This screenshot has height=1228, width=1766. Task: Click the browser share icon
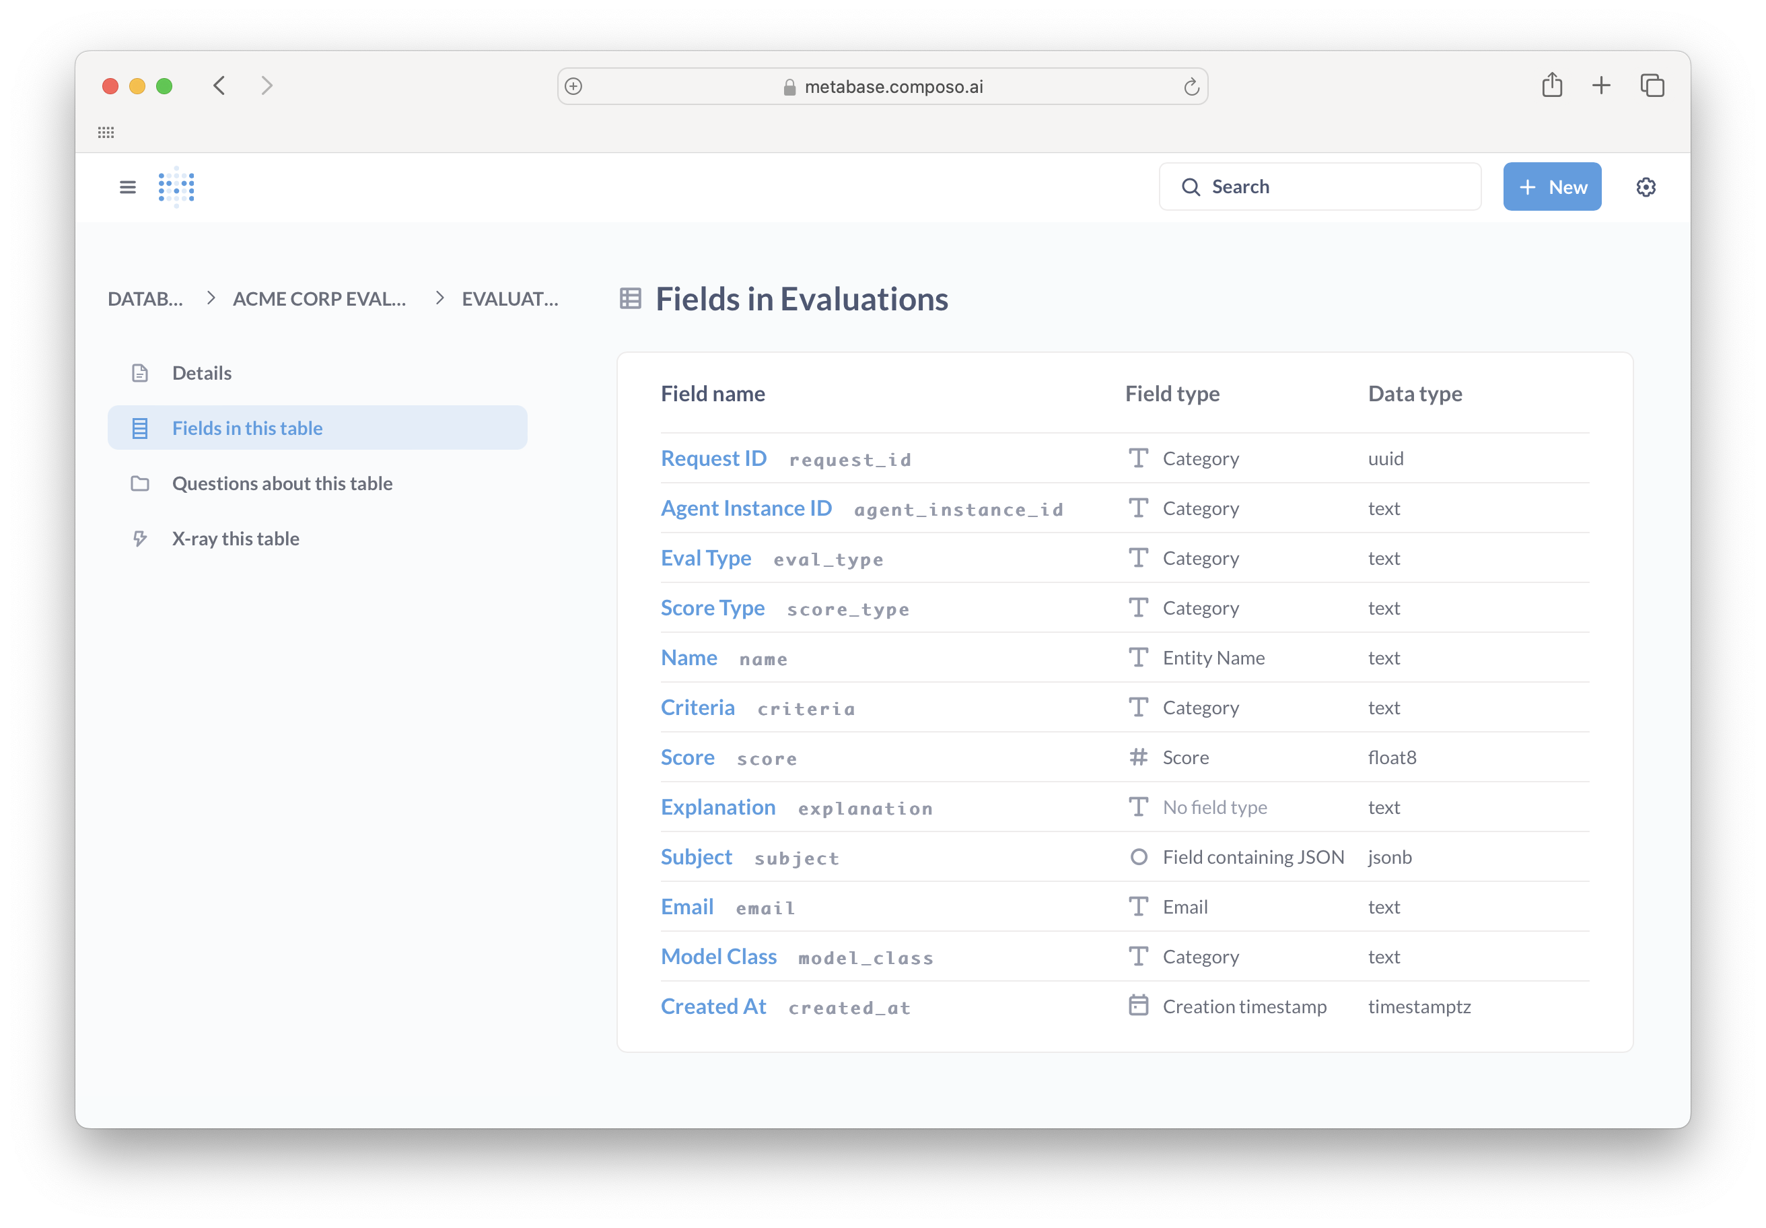[1552, 86]
